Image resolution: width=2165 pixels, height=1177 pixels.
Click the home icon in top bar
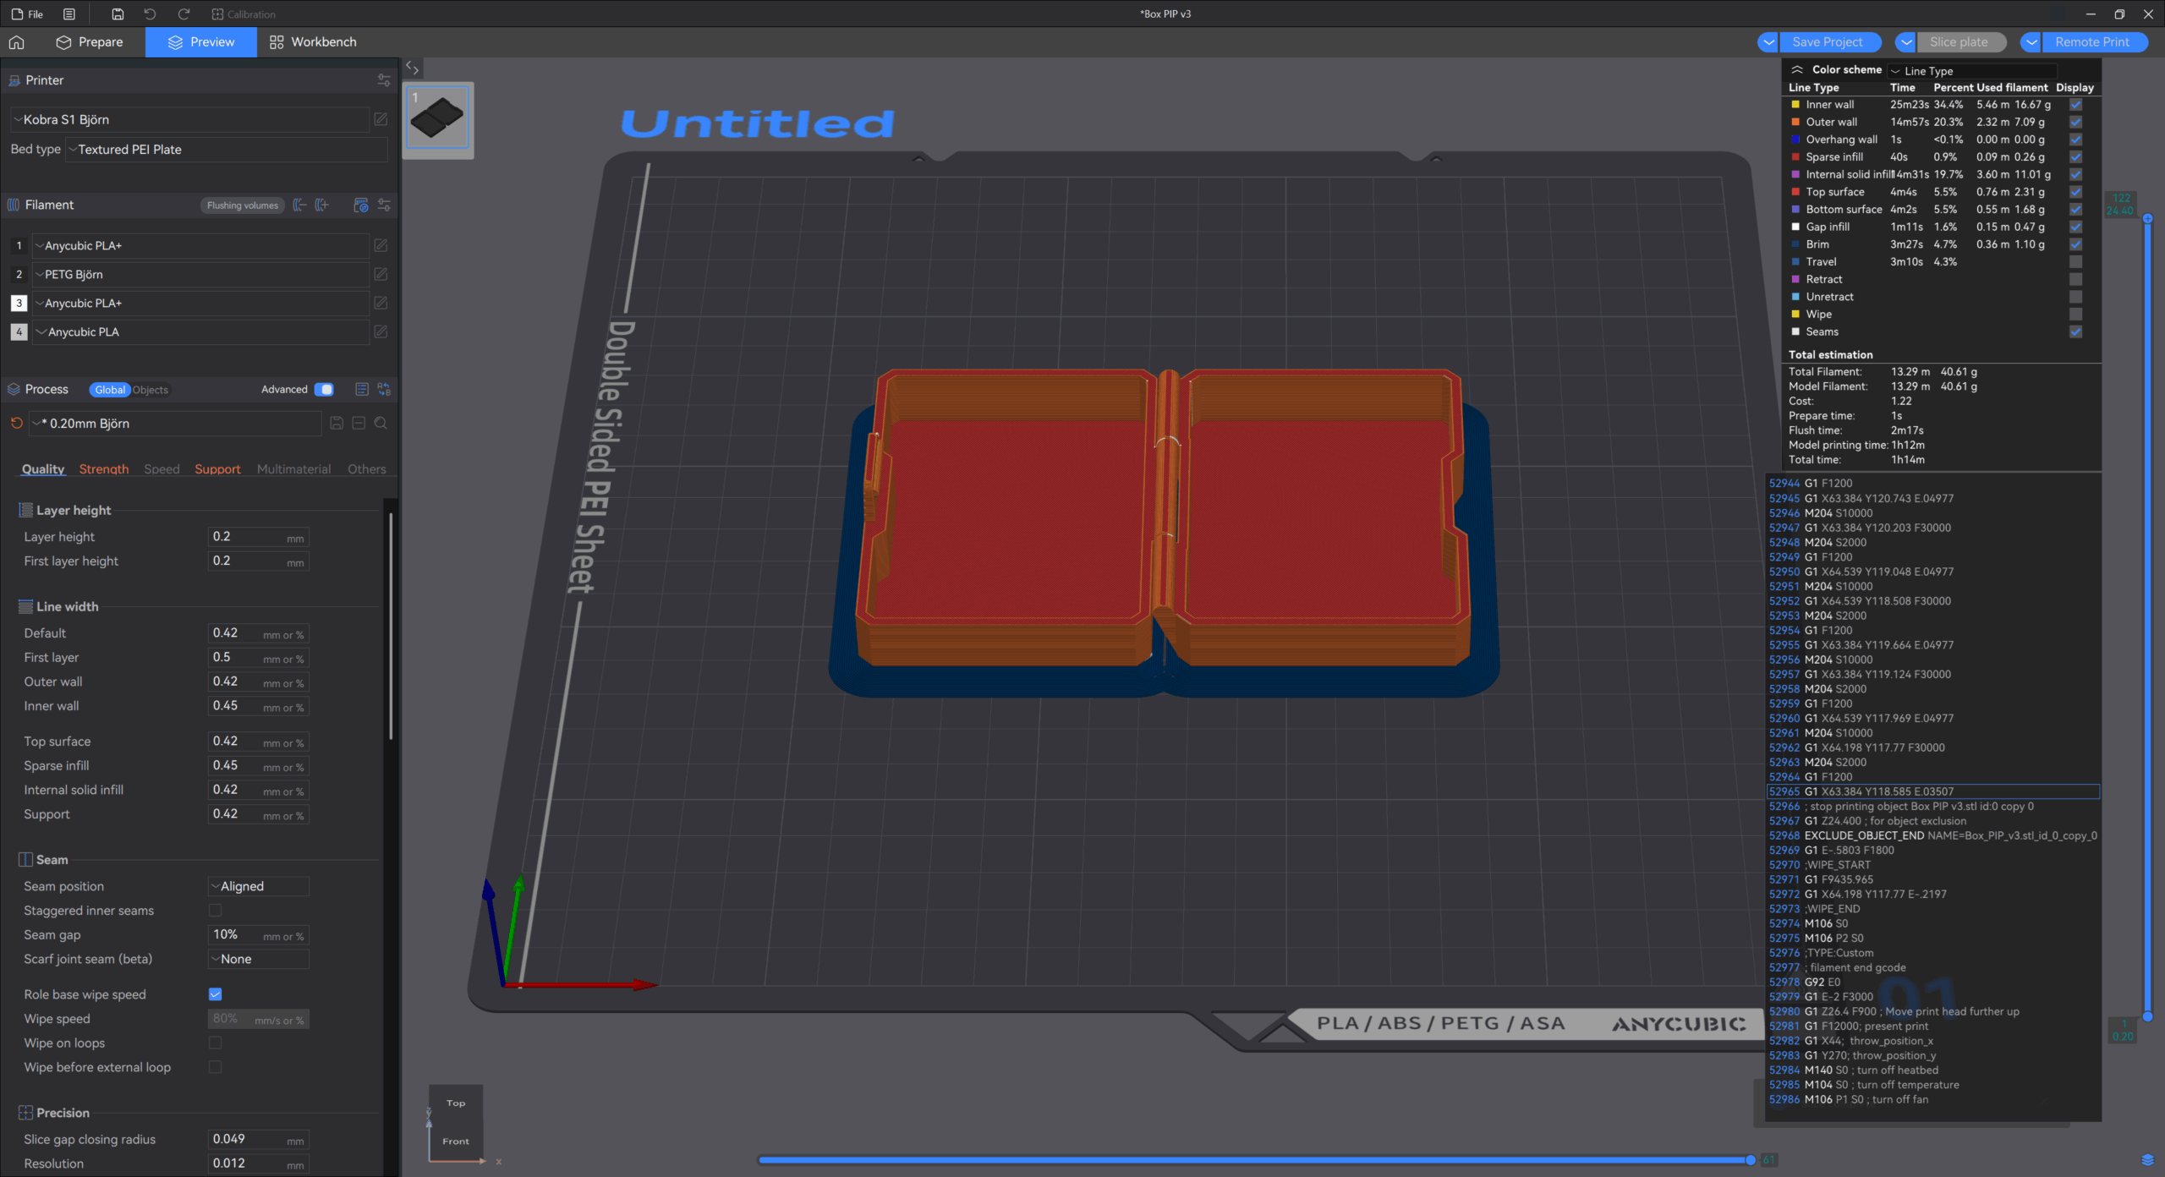click(17, 42)
